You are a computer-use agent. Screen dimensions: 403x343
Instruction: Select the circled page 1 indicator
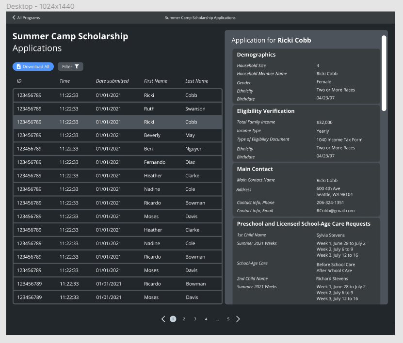pyautogui.click(x=173, y=319)
